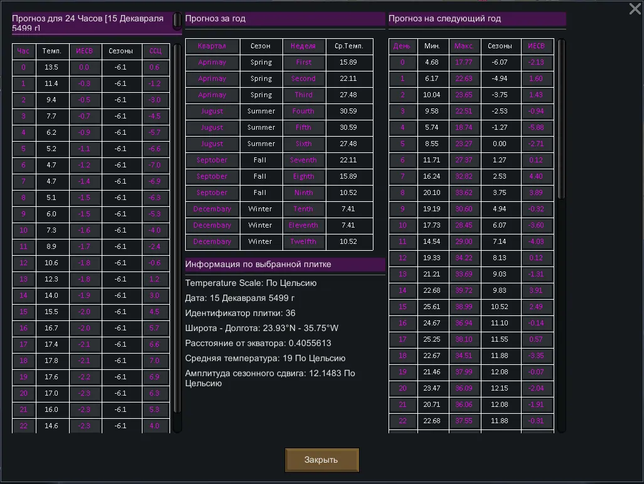This screenshot has width=644, height=484.
Task: Click the ССЦ column header
Action: [x=155, y=51]
